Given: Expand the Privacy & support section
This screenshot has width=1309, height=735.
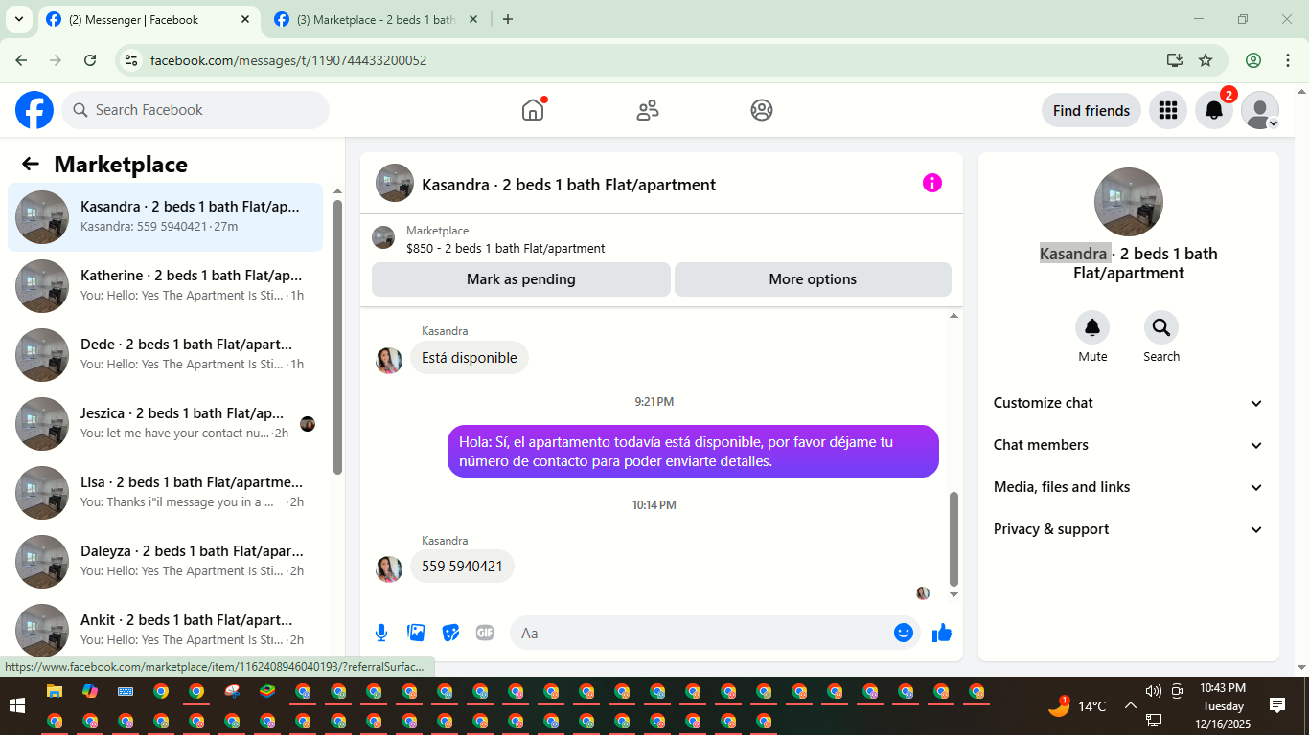Looking at the screenshot, I should pyautogui.click(x=1129, y=529).
